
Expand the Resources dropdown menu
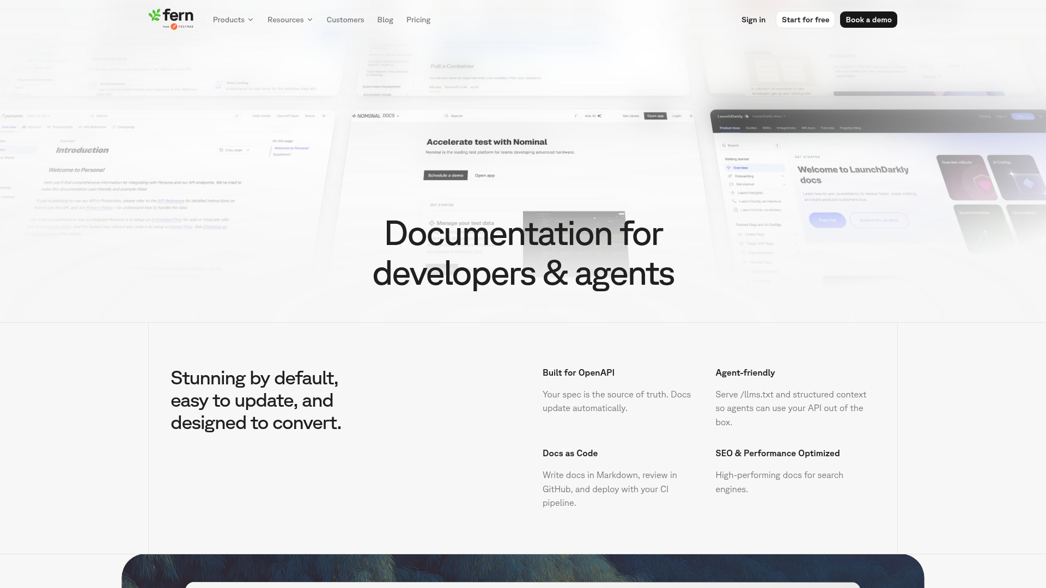(x=290, y=20)
